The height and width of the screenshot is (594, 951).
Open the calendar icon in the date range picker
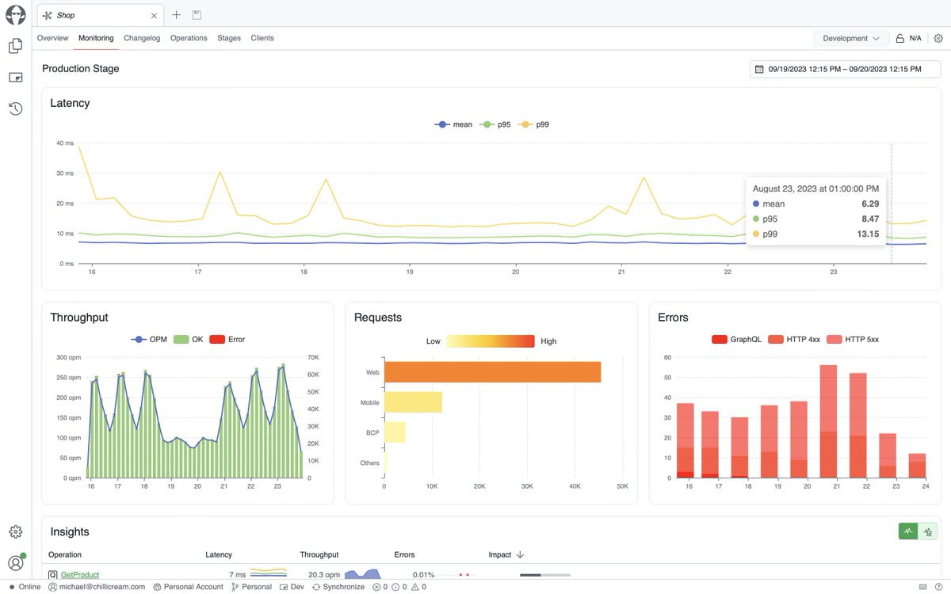click(x=758, y=69)
